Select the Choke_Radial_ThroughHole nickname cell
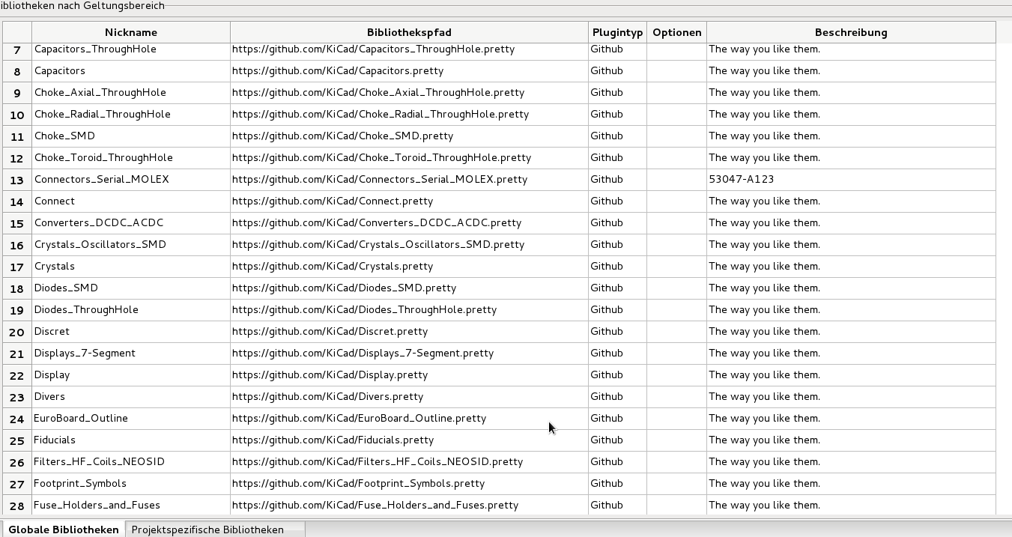Screen dimensions: 1012x537 (131, 115)
